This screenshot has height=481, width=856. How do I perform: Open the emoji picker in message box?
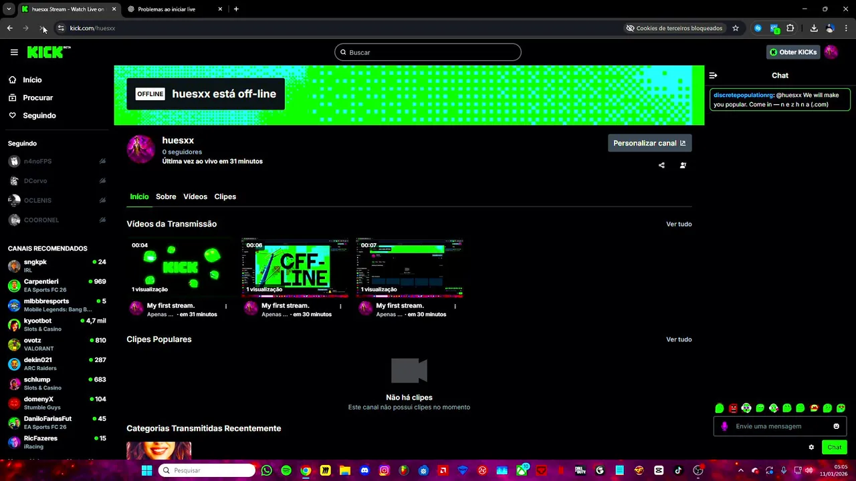coord(836,426)
